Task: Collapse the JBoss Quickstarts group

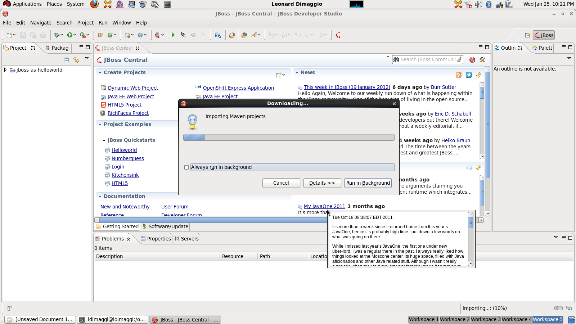Action: [104, 140]
